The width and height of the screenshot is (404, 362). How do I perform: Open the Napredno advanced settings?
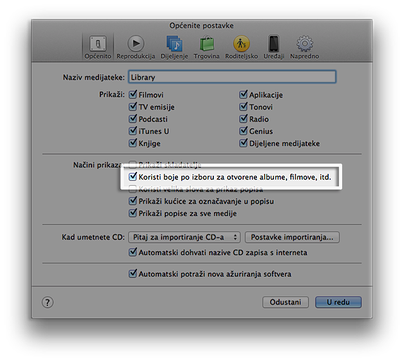[305, 46]
